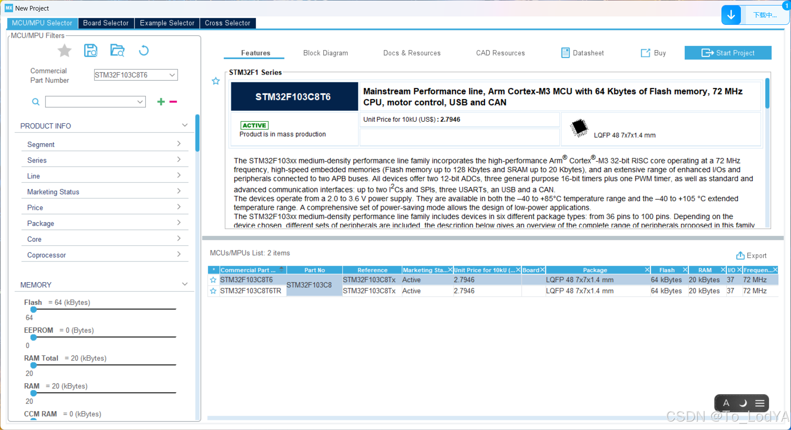Open the Docs & Resources tab
Screen dimensions: 791x430
(412, 53)
